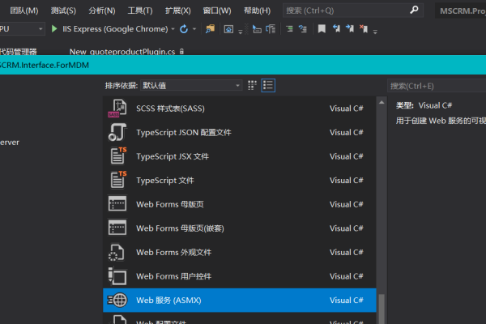This screenshot has width=486, height=324.
Task: Click the member list pointer icon
Action: [257, 29]
